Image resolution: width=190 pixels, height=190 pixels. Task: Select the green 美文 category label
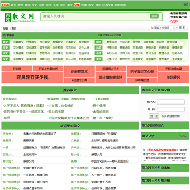[x=99, y=59]
